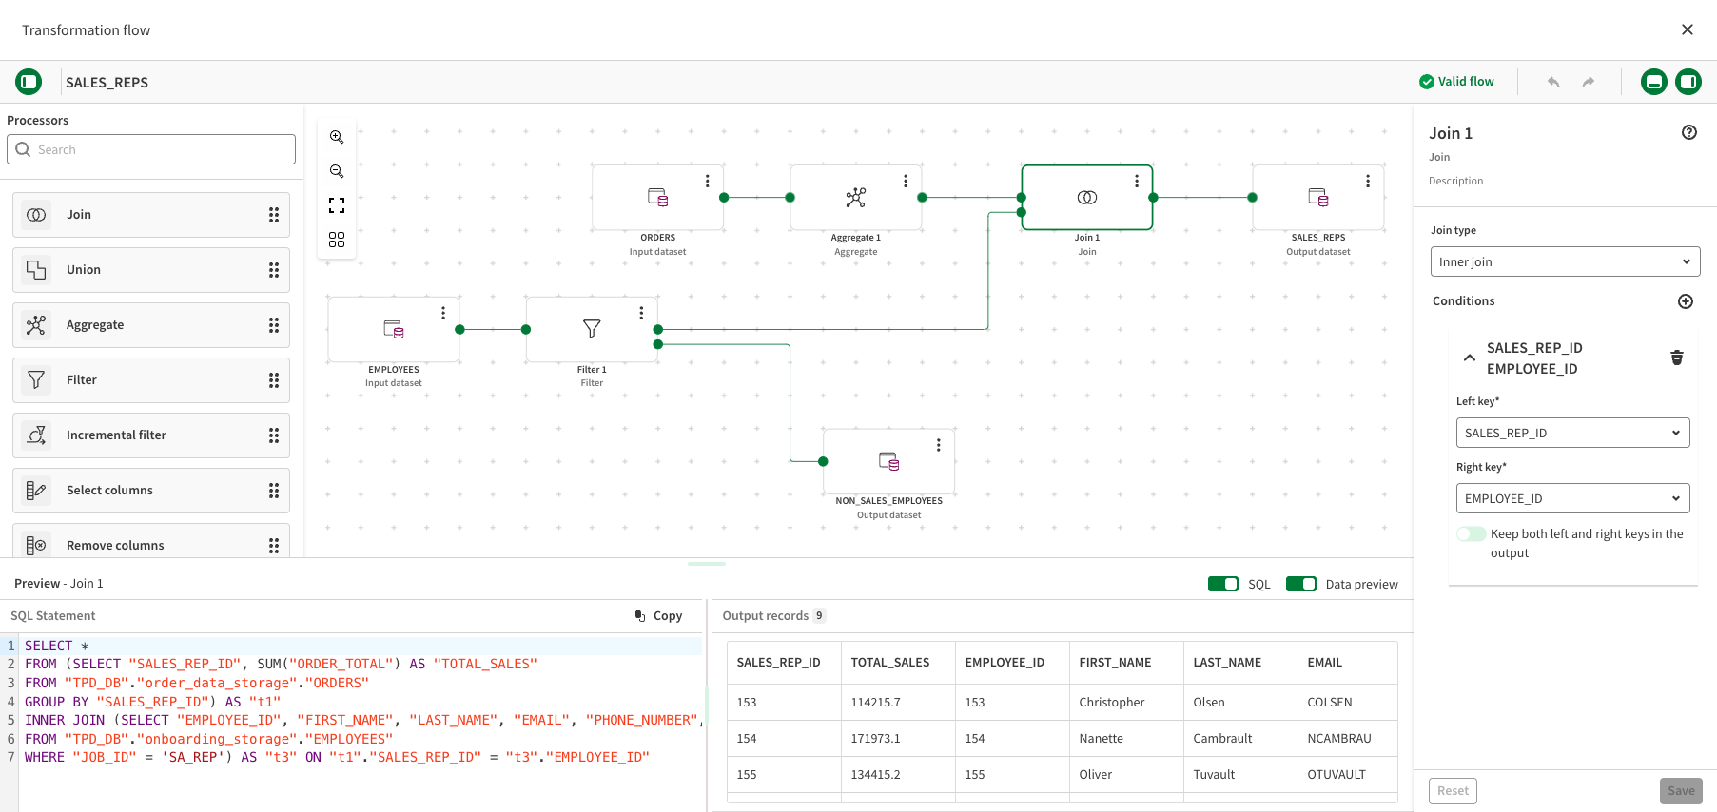Grab the Join processor drag handle
Screen dimensions: 1717x812
coord(274,215)
